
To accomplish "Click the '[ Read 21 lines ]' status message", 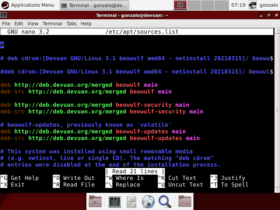I will 135,171.
